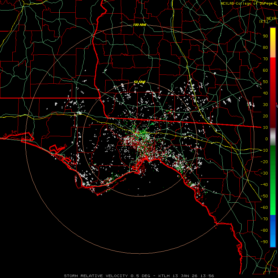Click the -80 value on velocity scale
The height and width of the screenshot is (278, 278).
(x=264, y=230)
